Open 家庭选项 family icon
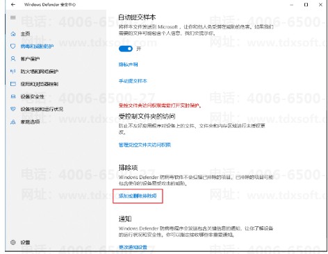 [x=13, y=121]
